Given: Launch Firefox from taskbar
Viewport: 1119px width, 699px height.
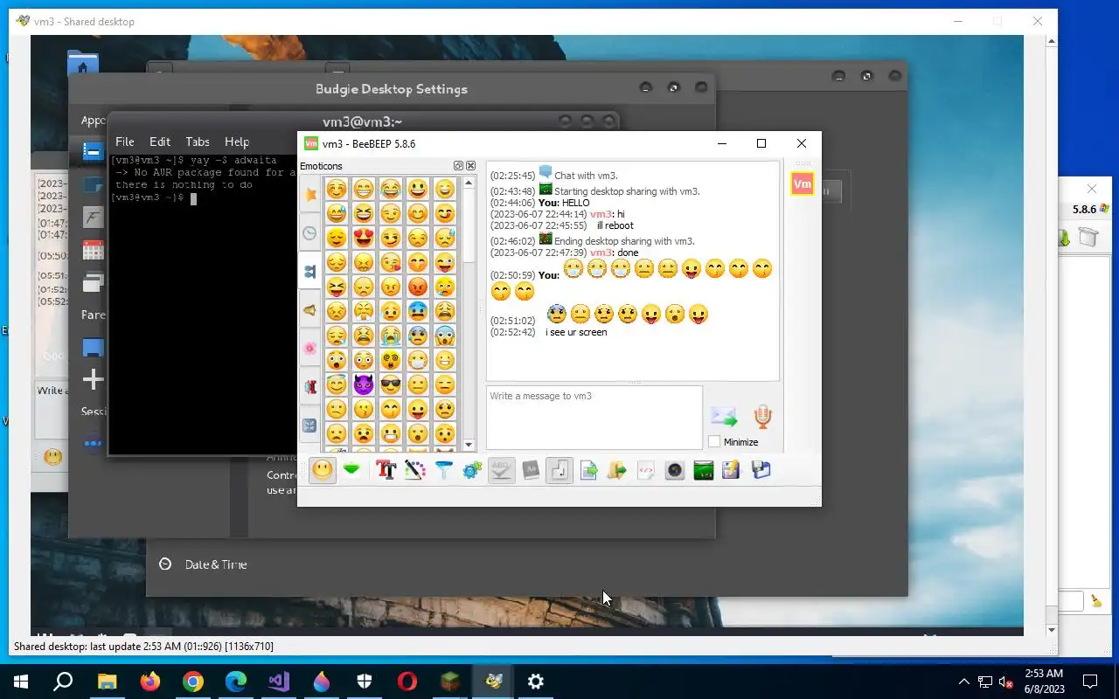Looking at the screenshot, I should click(x=150, y=682).
